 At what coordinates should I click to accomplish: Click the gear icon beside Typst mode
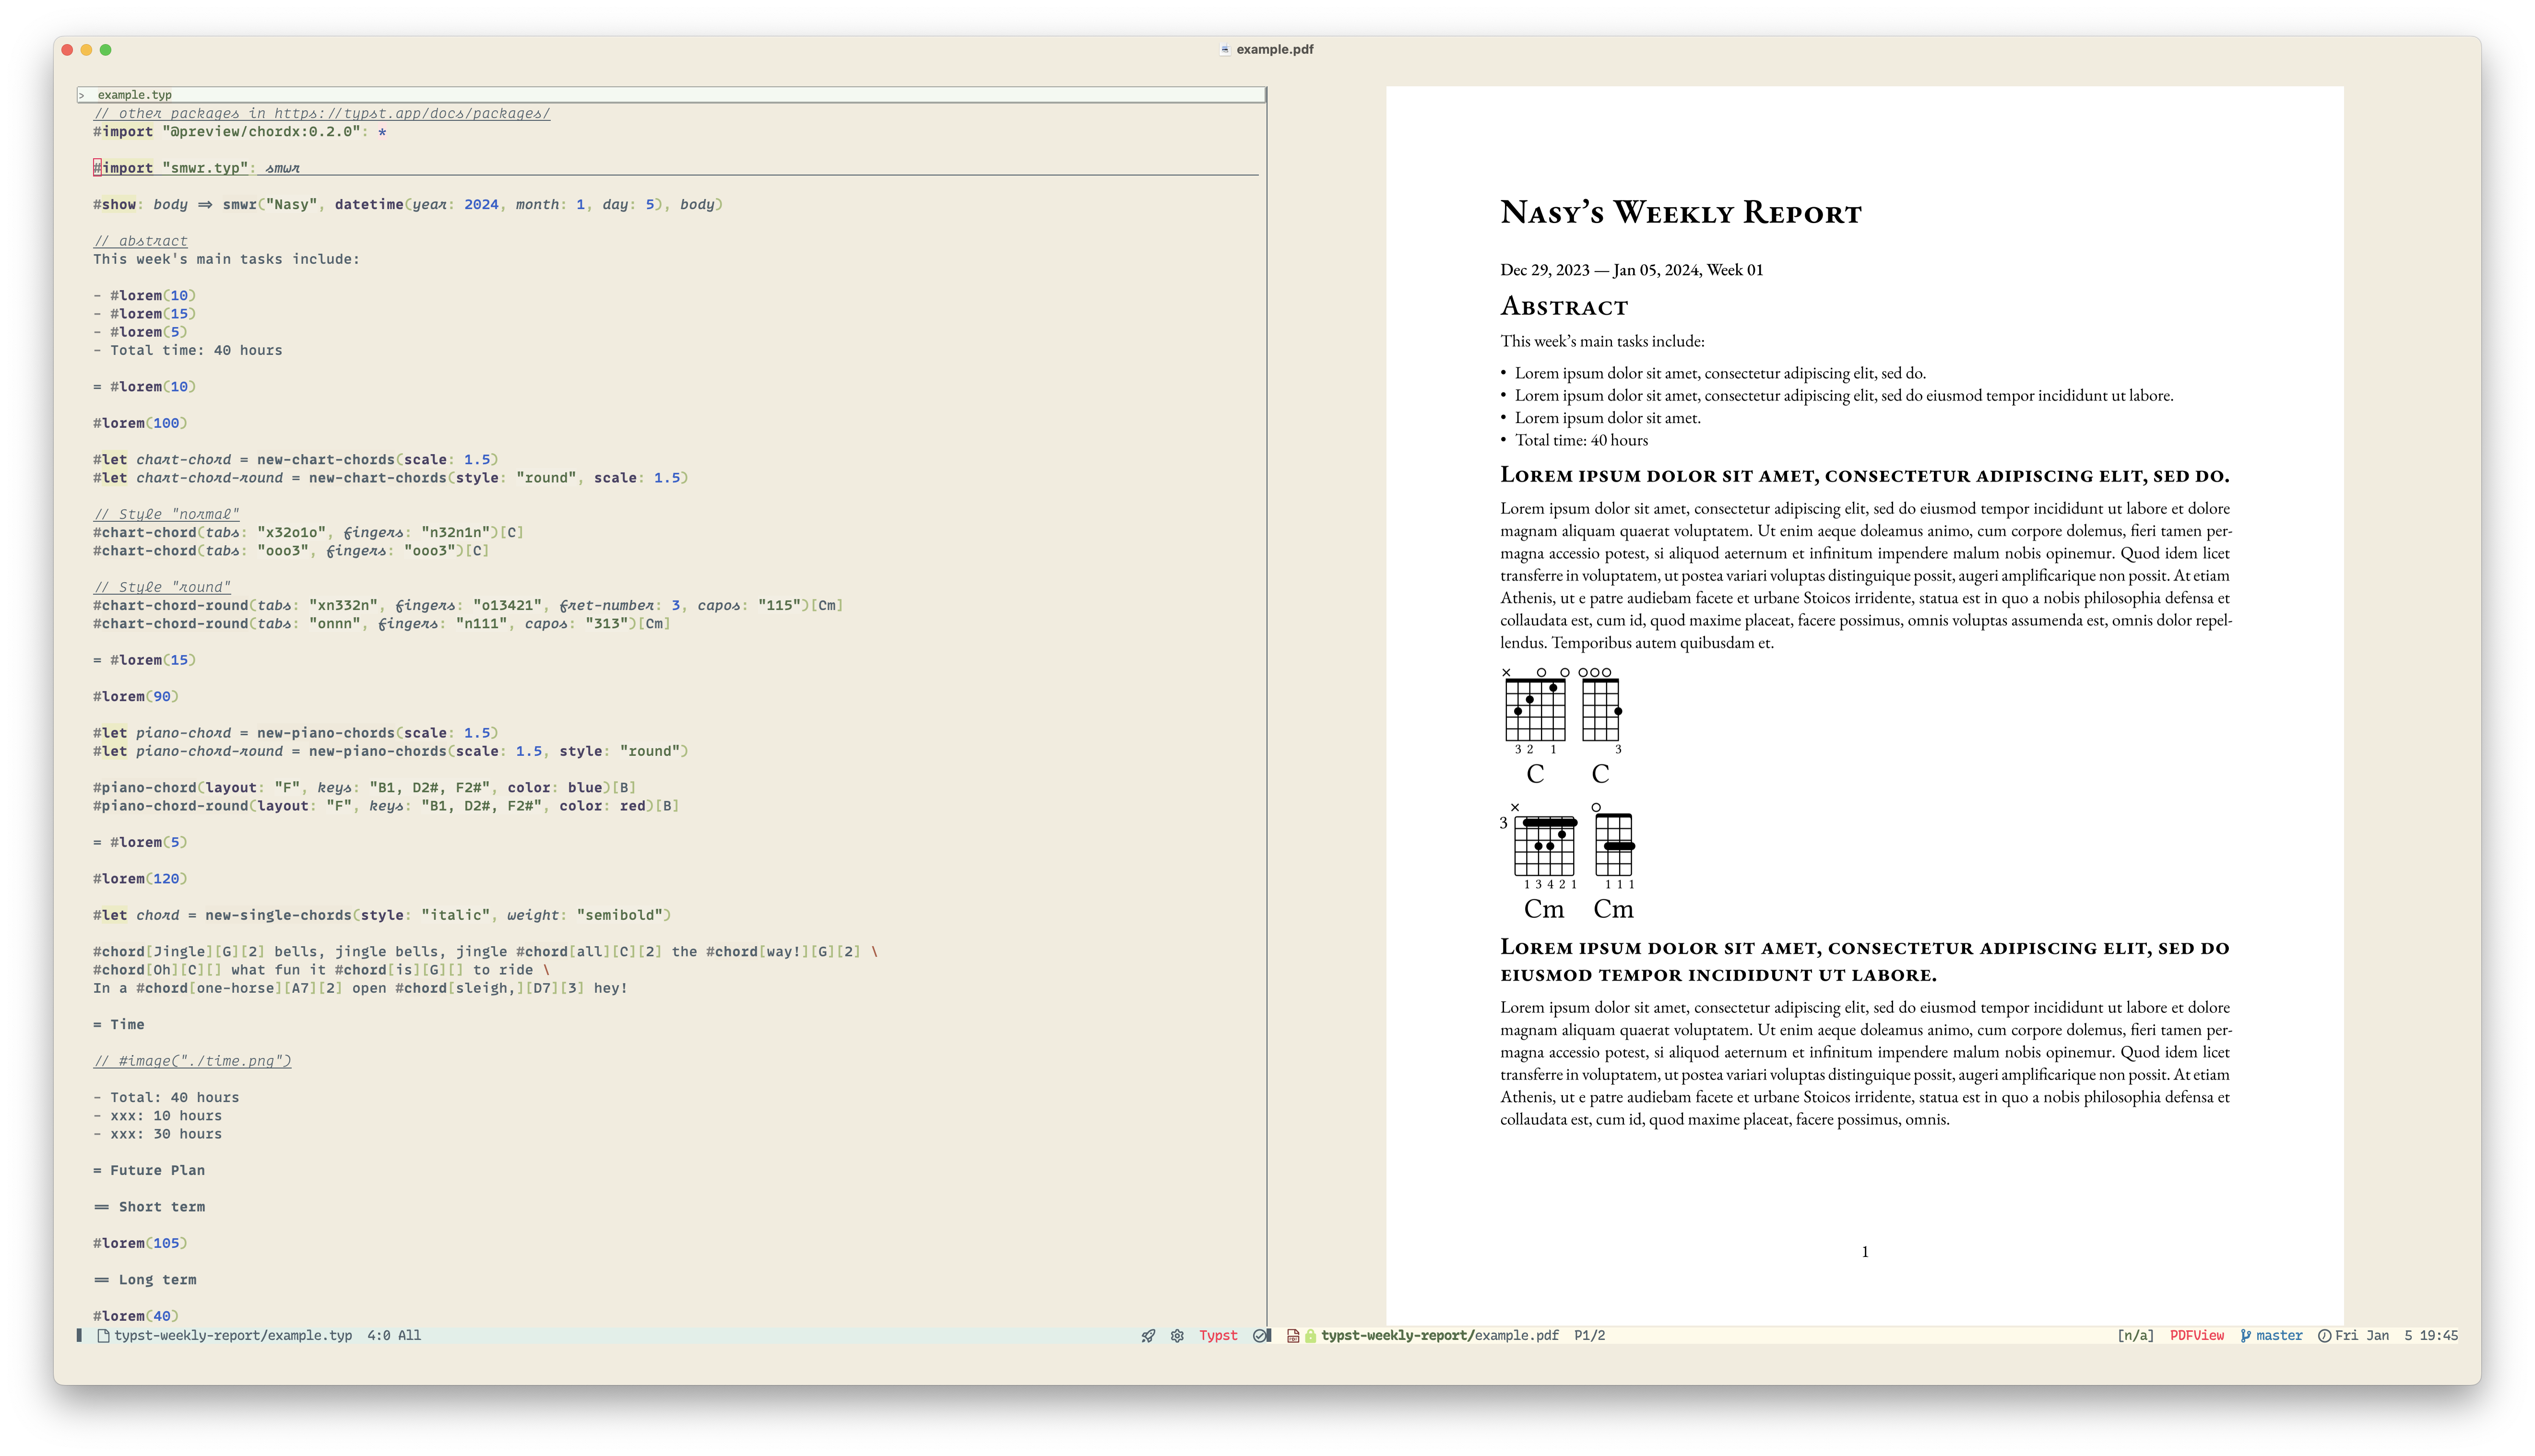click(1177, 1336)
